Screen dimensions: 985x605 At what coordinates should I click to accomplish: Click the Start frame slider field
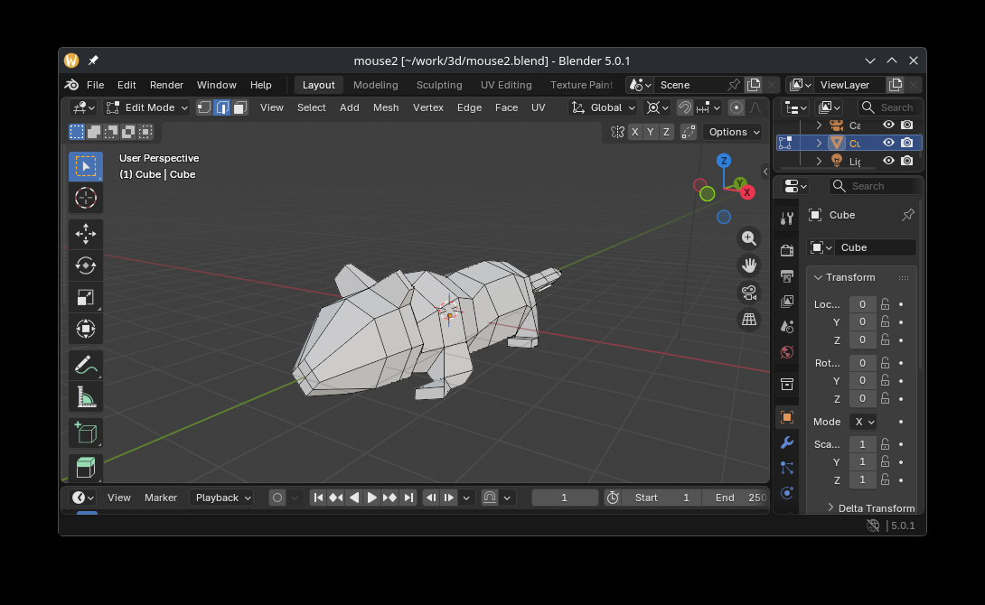click(661, 498)
